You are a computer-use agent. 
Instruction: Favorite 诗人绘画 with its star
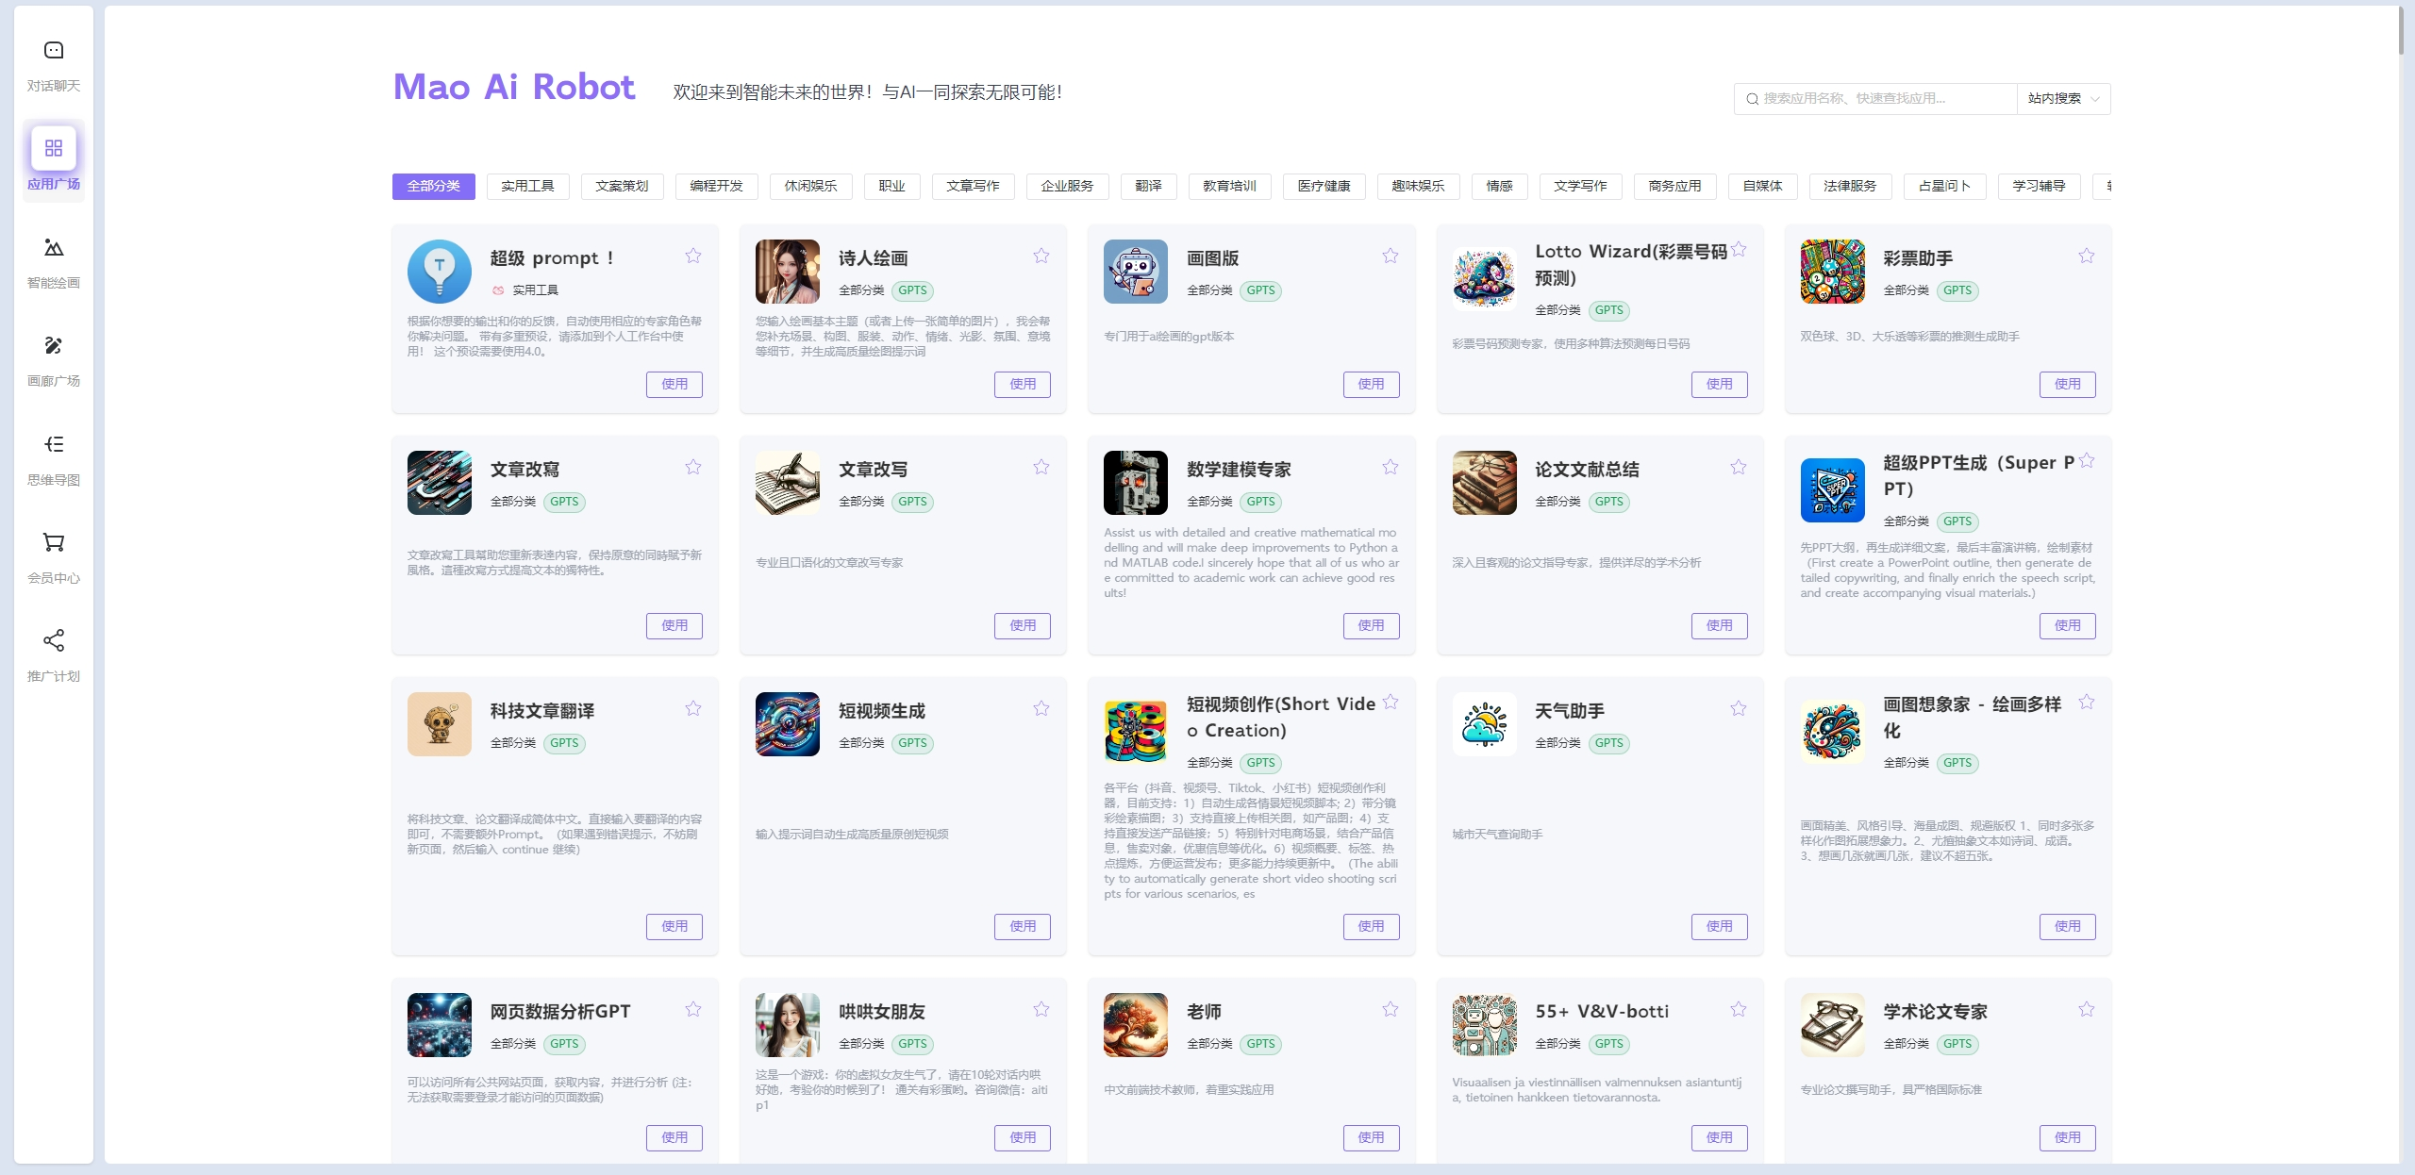click(1041, 256)
